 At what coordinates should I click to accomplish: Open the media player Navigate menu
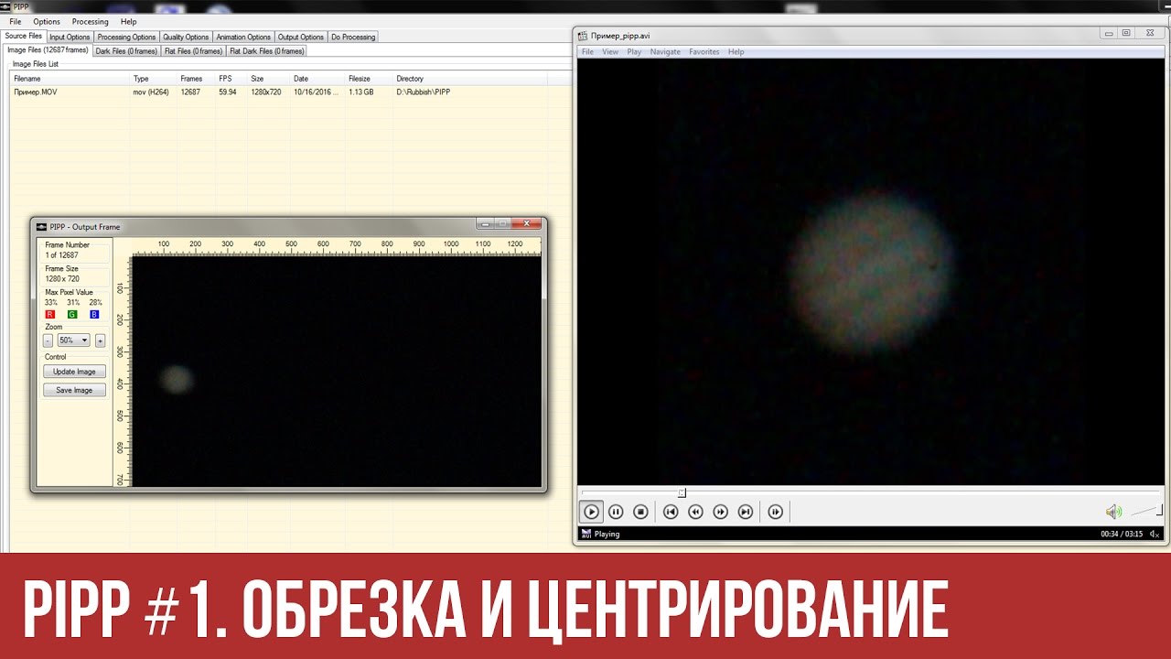(x=665, y=52)
